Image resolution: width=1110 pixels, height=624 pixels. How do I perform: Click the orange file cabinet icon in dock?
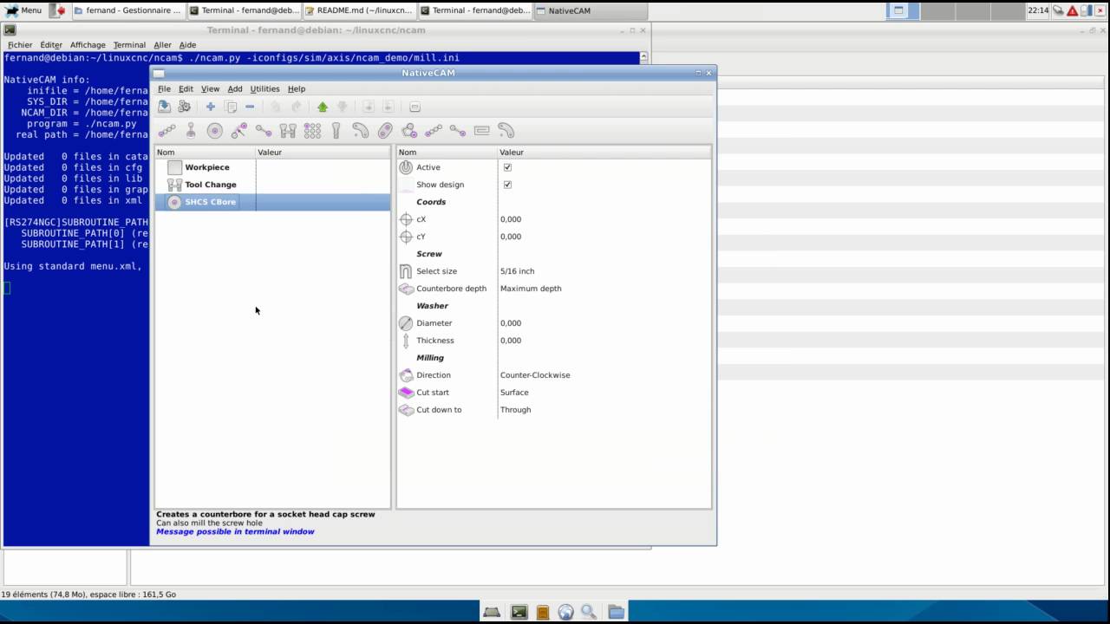(542, 612)
